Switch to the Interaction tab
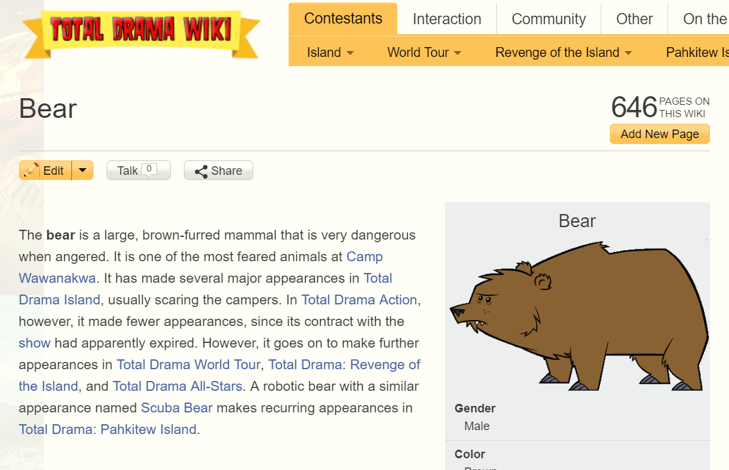The width and height of the screenshot is (729, 470). click(447, 19)
